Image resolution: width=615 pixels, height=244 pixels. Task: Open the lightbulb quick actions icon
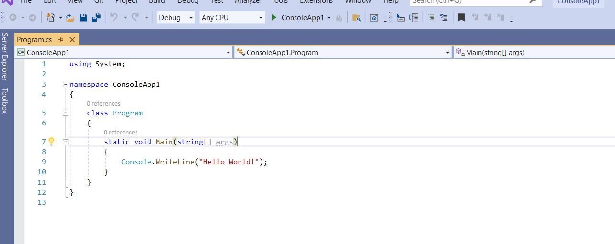coord(51,141)
